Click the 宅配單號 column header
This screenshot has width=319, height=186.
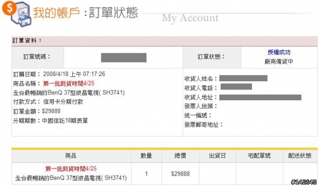coord(259,156)
